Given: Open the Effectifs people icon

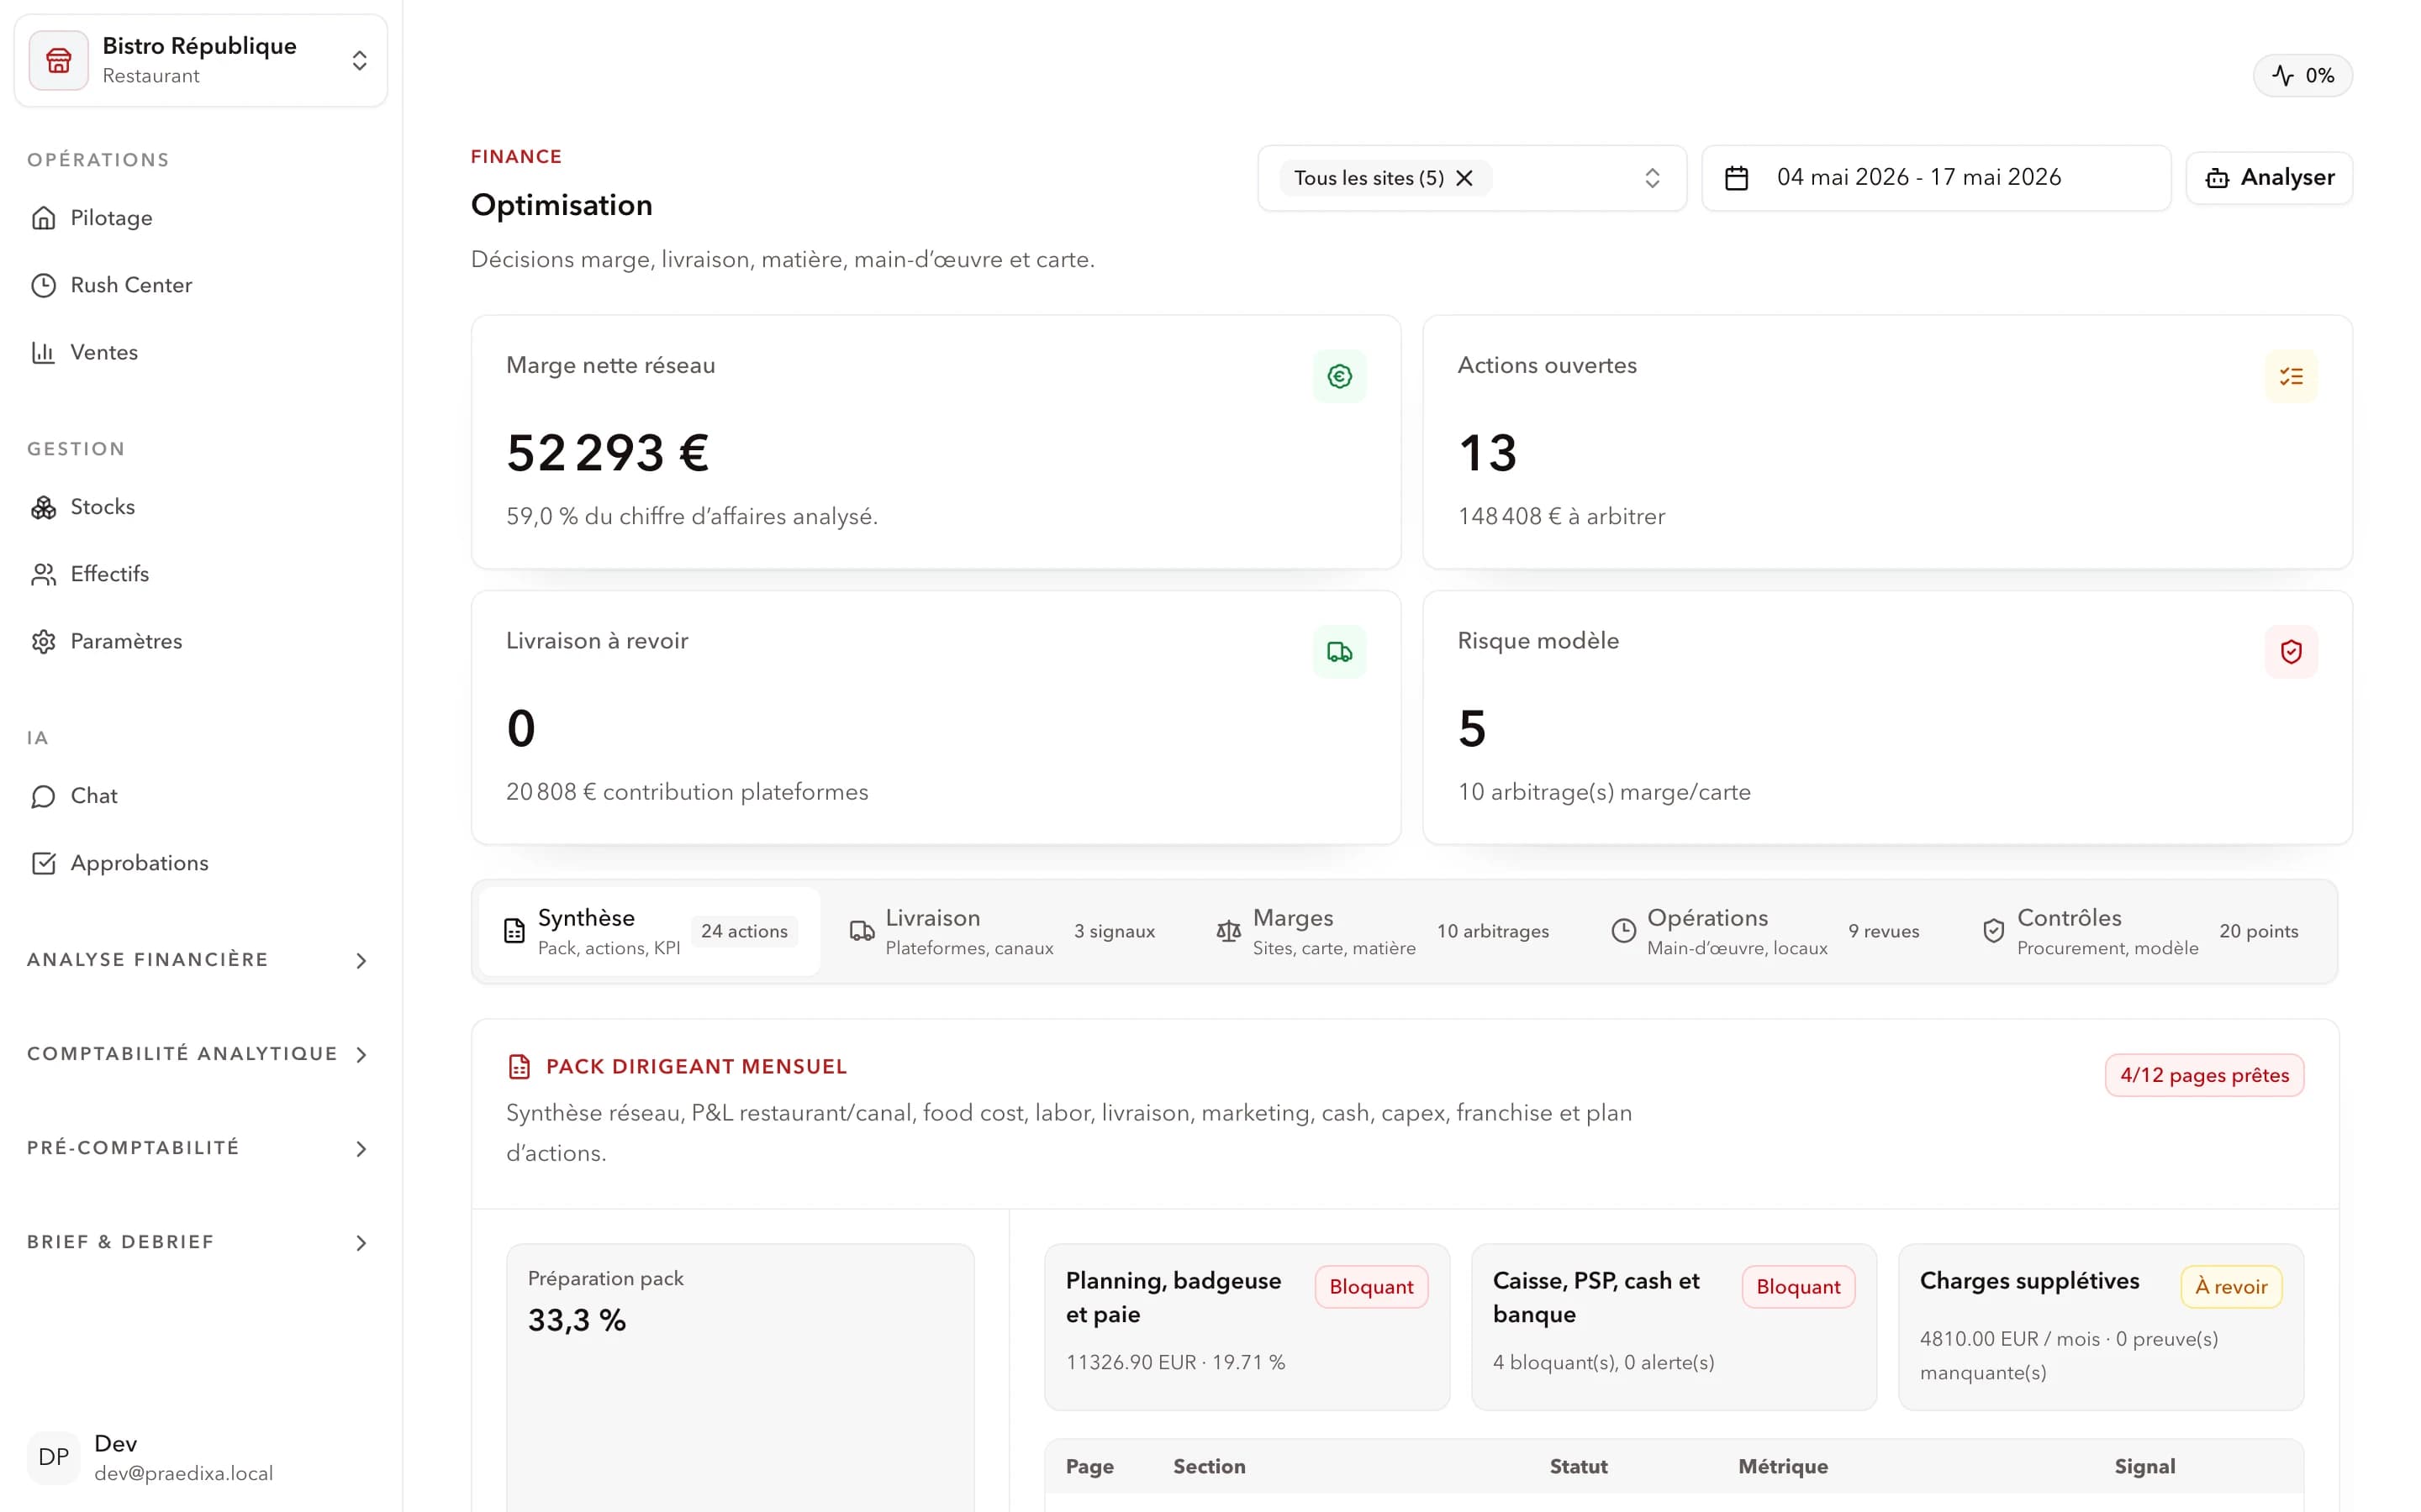Looking at the screenshot, I should click(43, 574).
